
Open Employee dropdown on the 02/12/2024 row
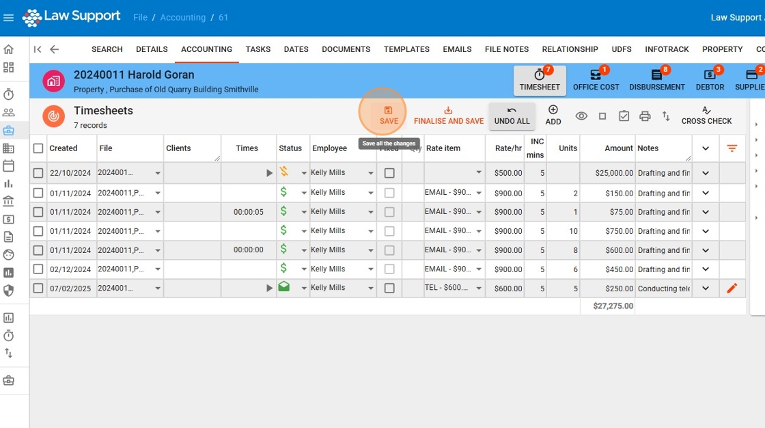pyautogui.click(x=371, y=269)
